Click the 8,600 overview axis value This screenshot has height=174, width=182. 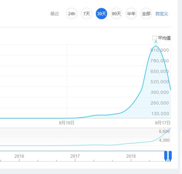164,131
